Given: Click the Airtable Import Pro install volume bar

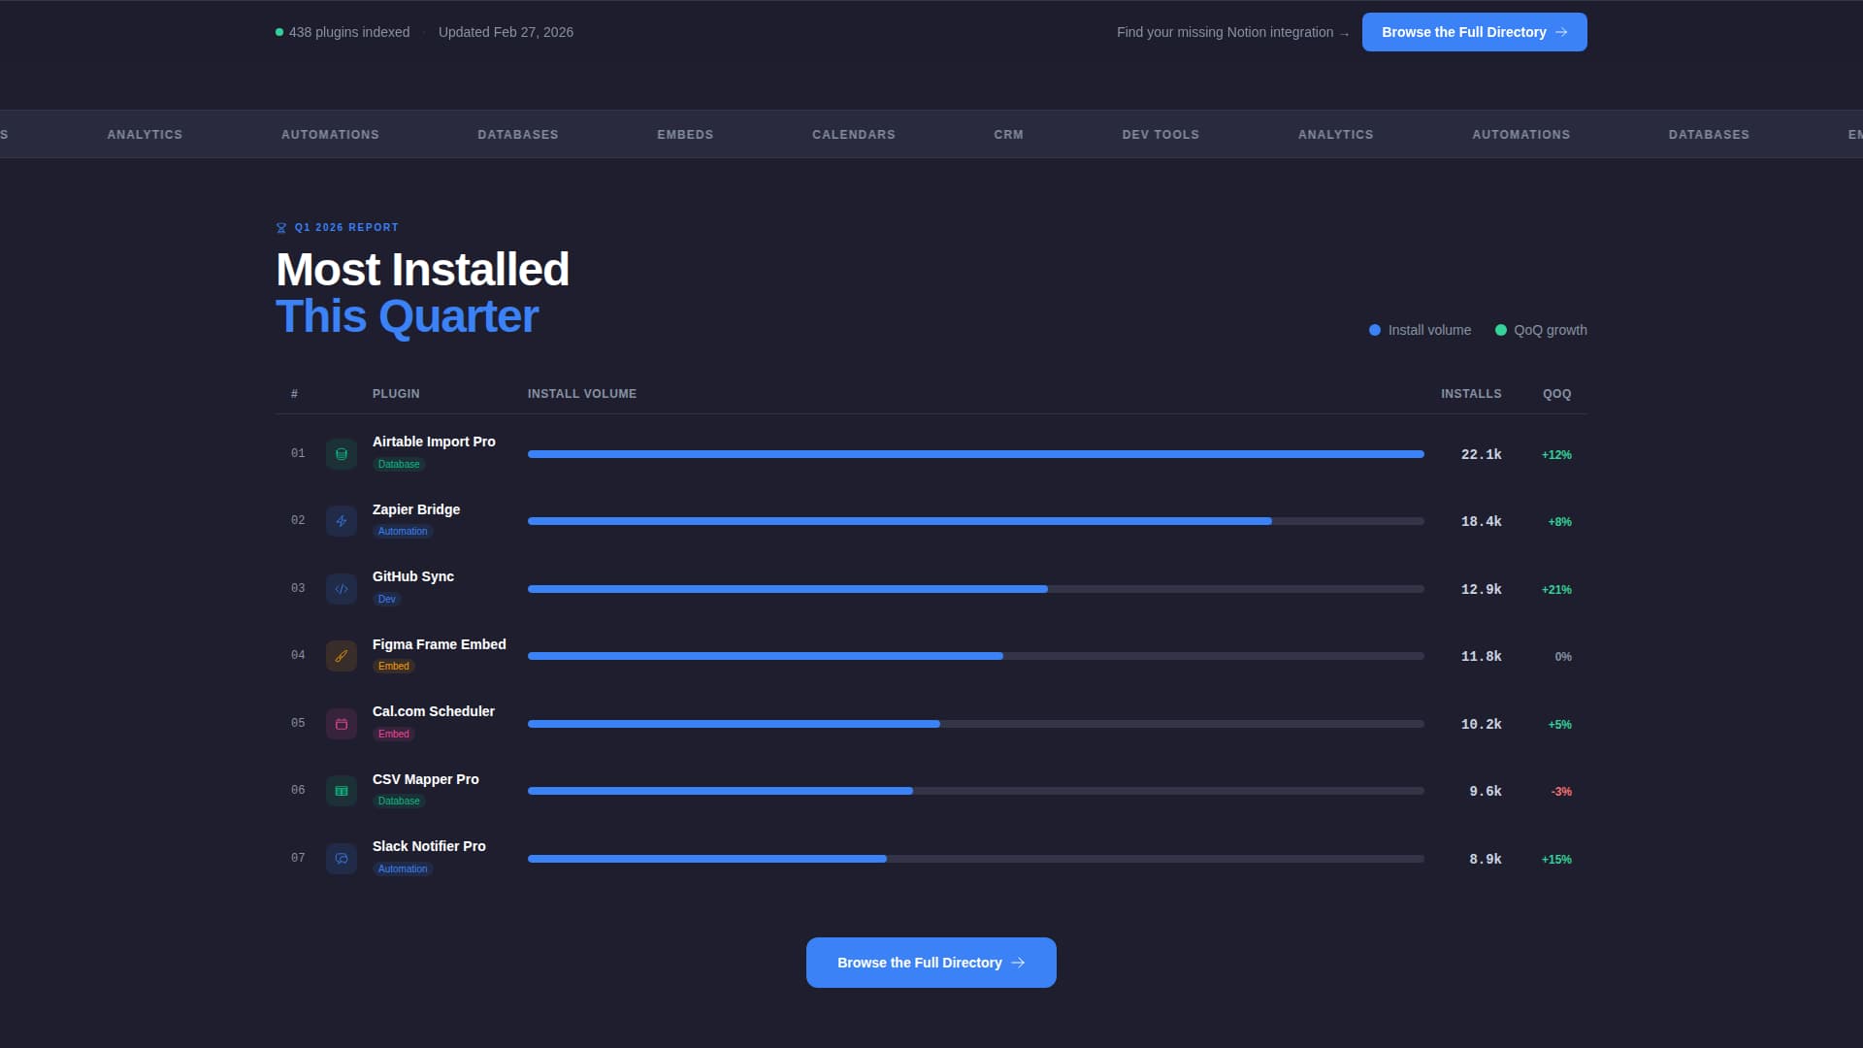Looking at the screenshot, I should (x=976, y=454).
